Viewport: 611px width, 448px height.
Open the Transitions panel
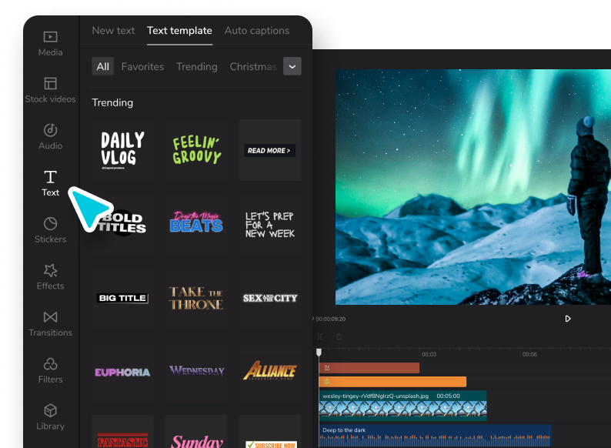[x=50, y=324]
